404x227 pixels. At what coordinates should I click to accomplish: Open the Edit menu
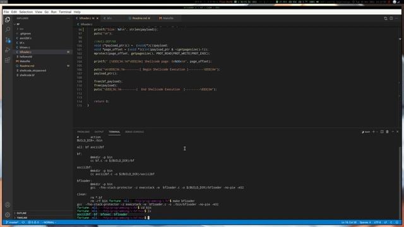14,12
